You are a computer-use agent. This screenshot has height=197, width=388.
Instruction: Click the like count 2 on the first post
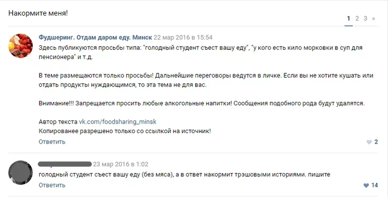point(376,142)
